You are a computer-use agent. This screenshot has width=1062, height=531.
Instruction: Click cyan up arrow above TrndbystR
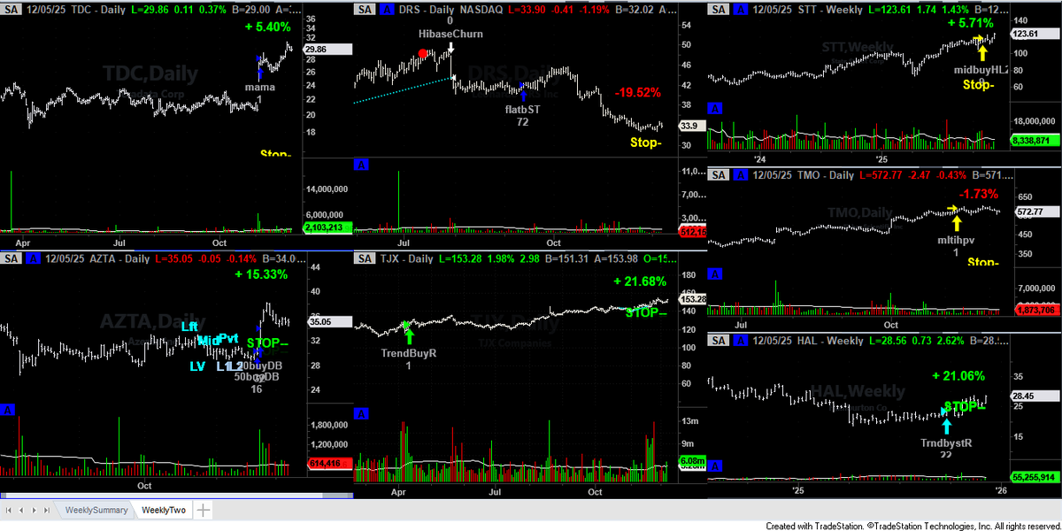pos(946,427)
